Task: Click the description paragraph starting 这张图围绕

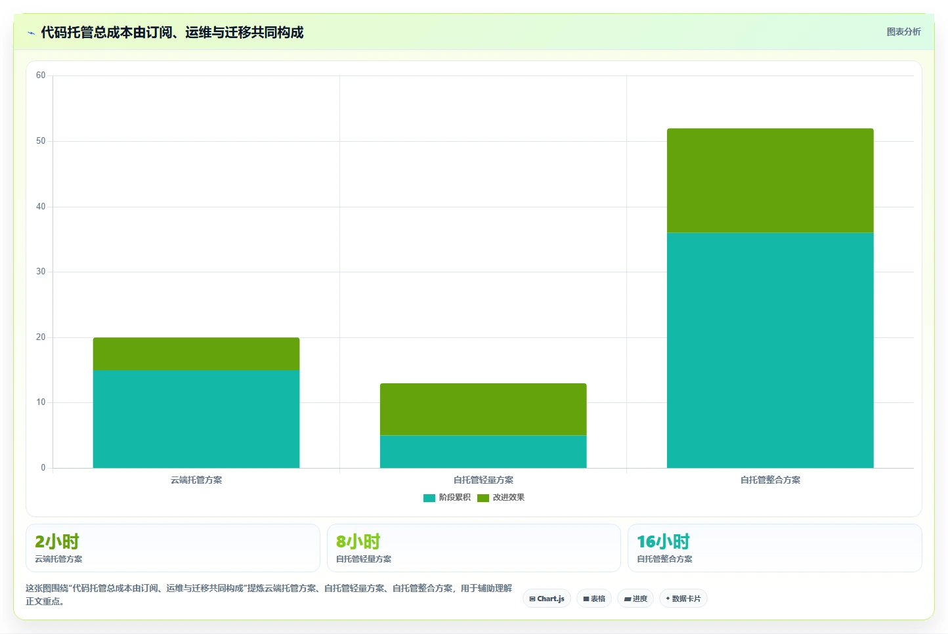Action: coord(269,595)
